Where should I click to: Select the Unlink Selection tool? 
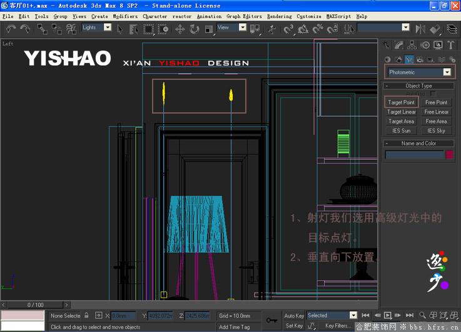56,29
